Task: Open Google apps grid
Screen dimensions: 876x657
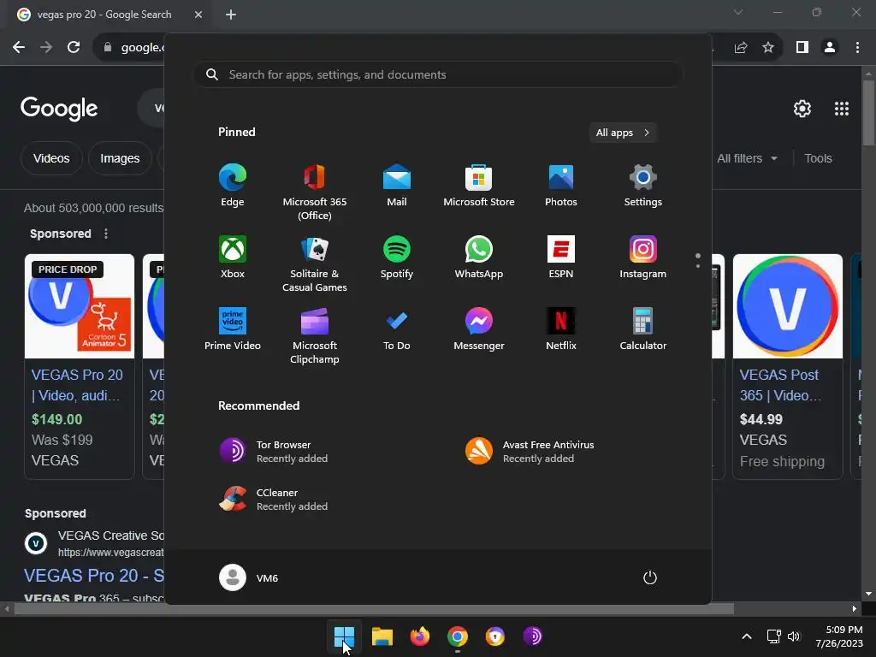Action: 842,109
